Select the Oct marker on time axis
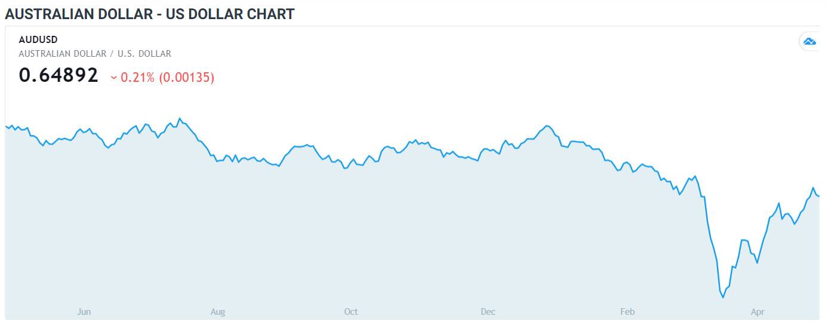The image size is (828, 322). click(351, 312)
